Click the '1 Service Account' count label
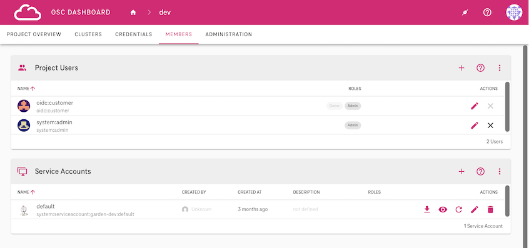The image size is (529, 248). coord(483,226)
